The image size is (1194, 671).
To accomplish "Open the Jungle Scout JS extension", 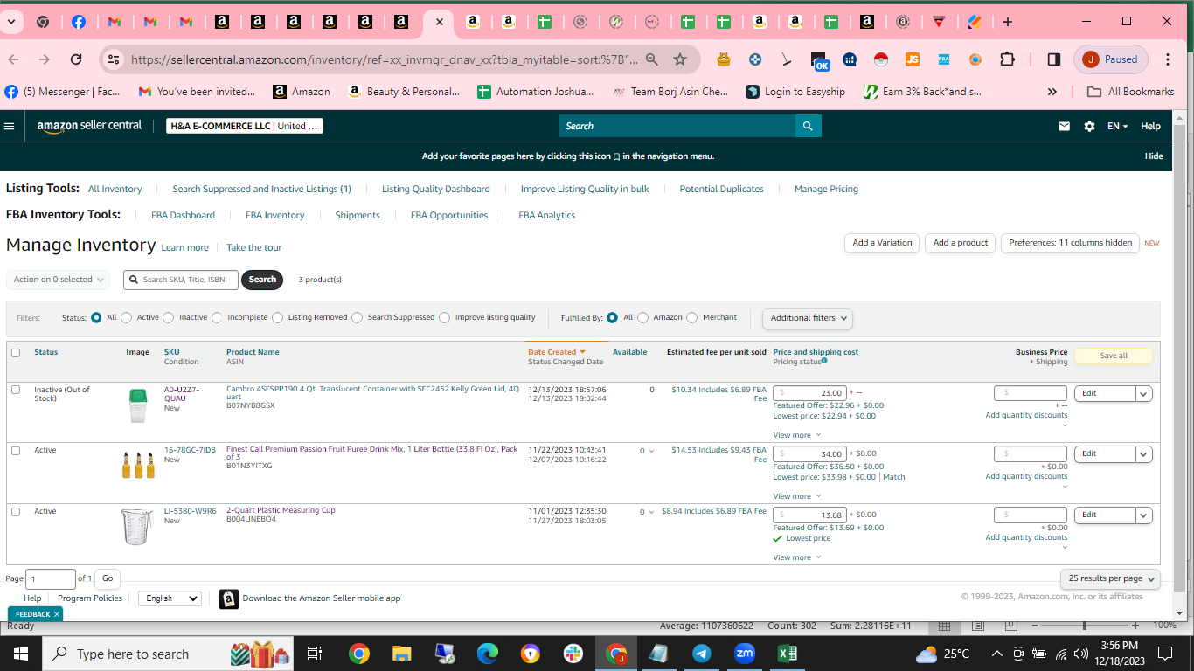I will point(913,59).
